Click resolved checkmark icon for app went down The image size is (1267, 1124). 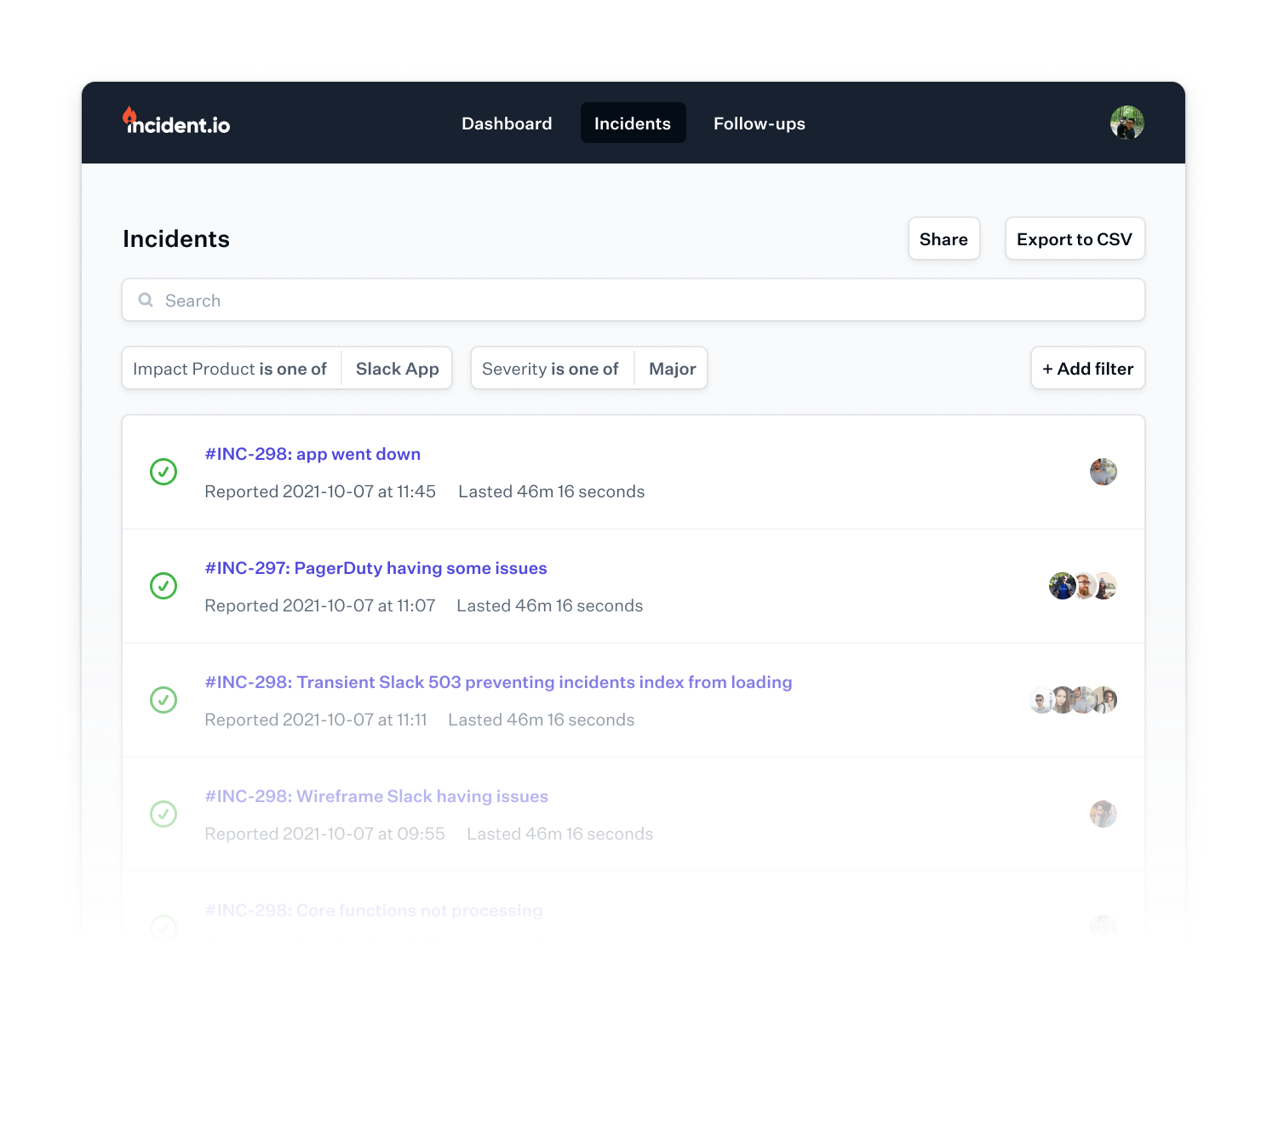[163, 472]
